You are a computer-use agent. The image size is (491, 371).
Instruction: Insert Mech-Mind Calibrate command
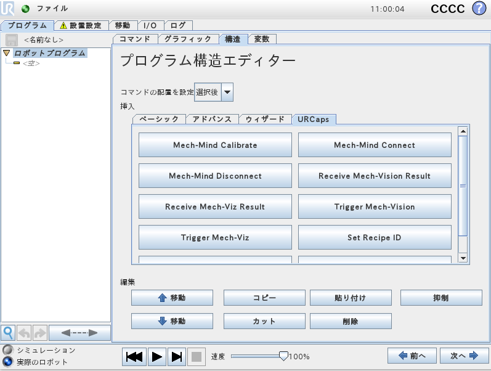tap(215, 145)
